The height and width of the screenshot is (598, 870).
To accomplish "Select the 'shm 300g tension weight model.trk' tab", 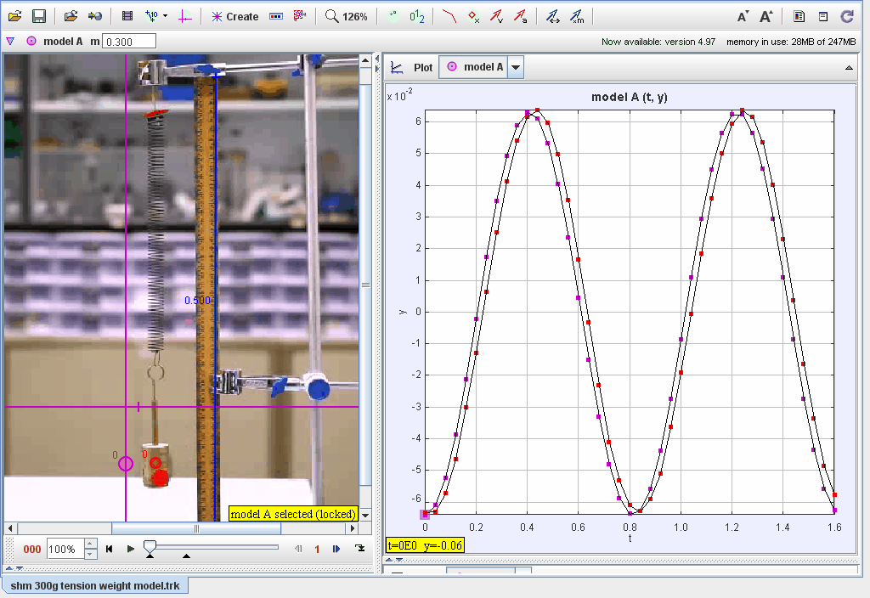I will click(x=95, y=586).
